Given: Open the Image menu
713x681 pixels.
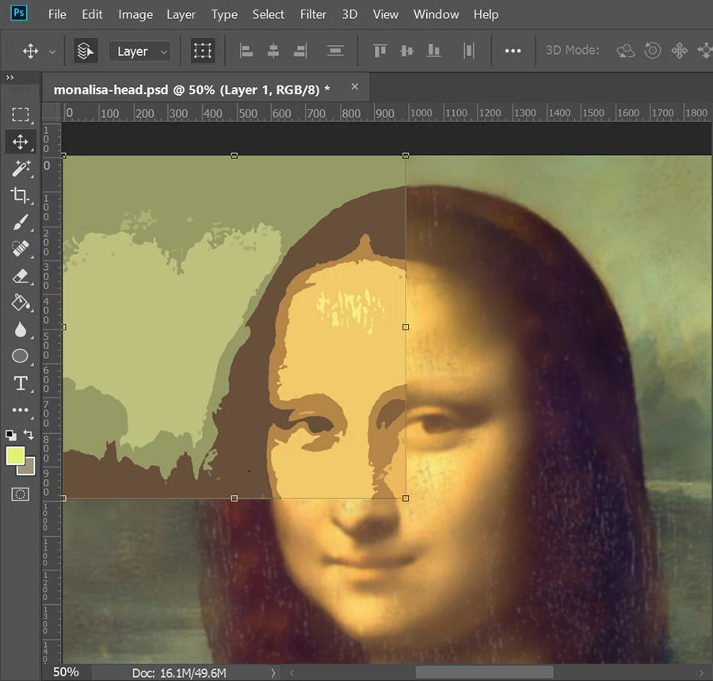Looking at the screenshot, I should pyautogui.click(x=135, y=14).
